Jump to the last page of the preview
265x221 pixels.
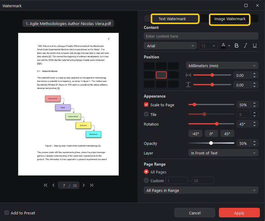91,185
